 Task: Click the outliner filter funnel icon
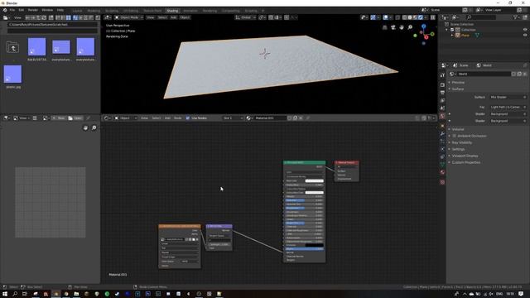(515, 17)
